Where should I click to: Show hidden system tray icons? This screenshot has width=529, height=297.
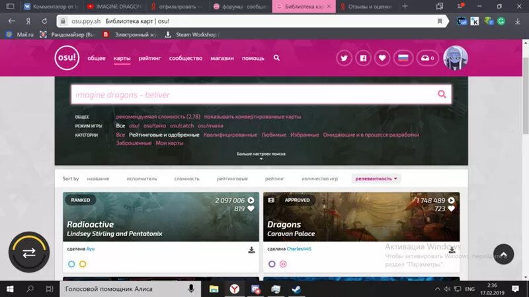click(x=438, y=289)
